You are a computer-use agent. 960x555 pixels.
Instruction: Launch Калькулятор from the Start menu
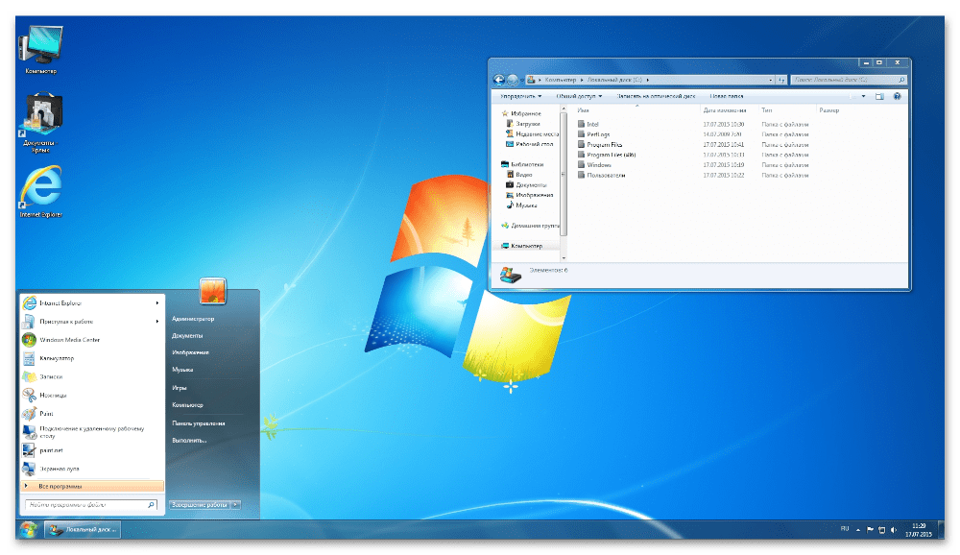tap(57, 358)
